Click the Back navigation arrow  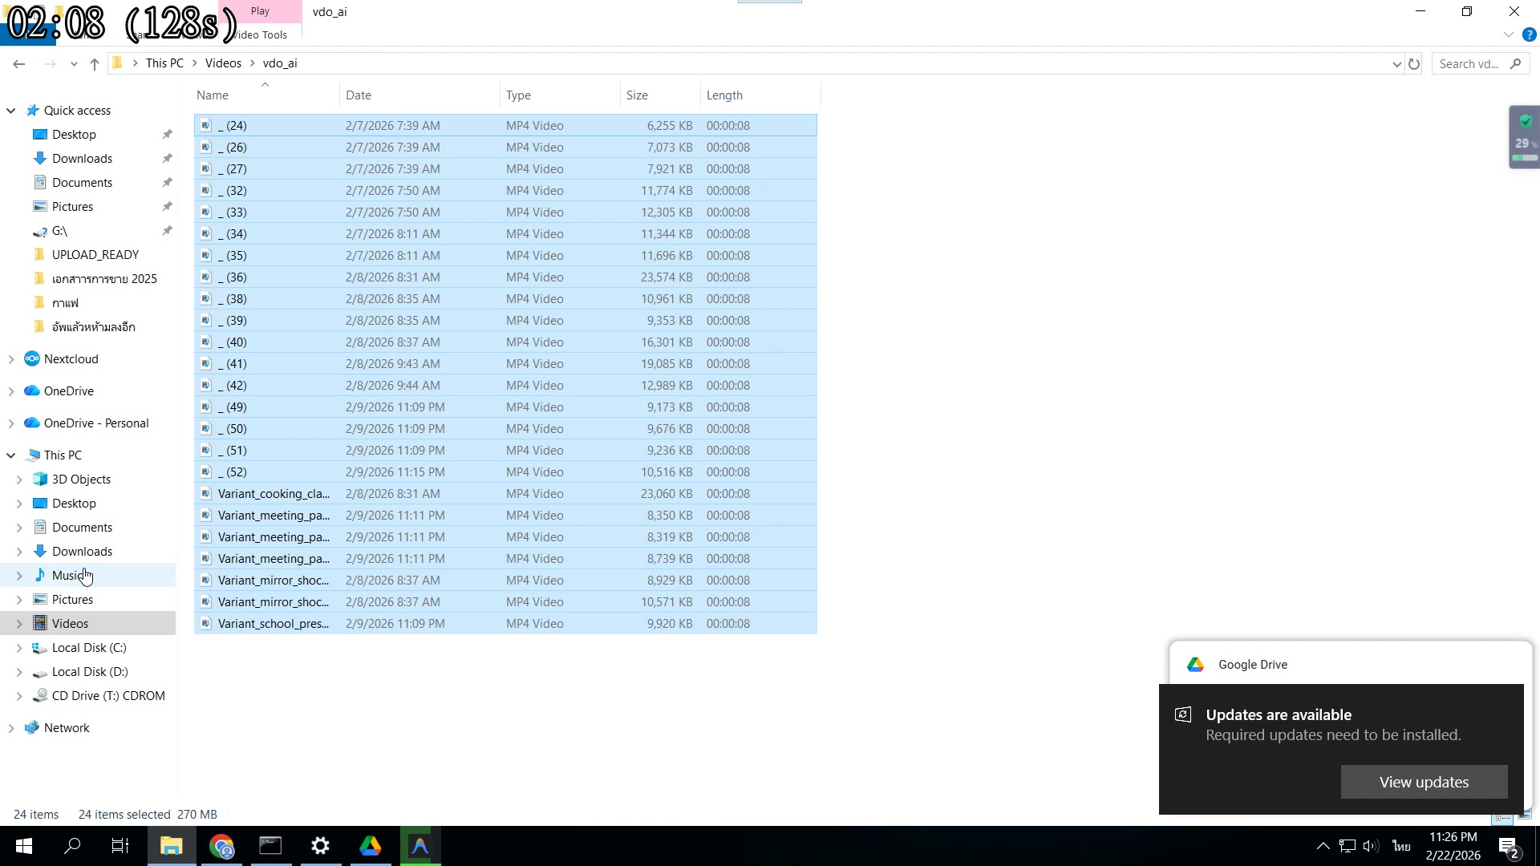click(x=19, y=64)
